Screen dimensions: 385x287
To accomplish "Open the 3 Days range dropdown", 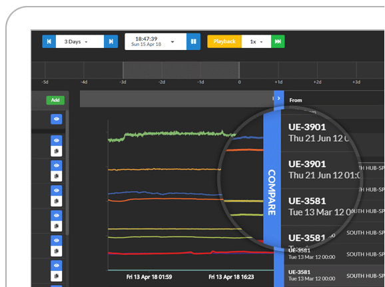I will 80,41.
